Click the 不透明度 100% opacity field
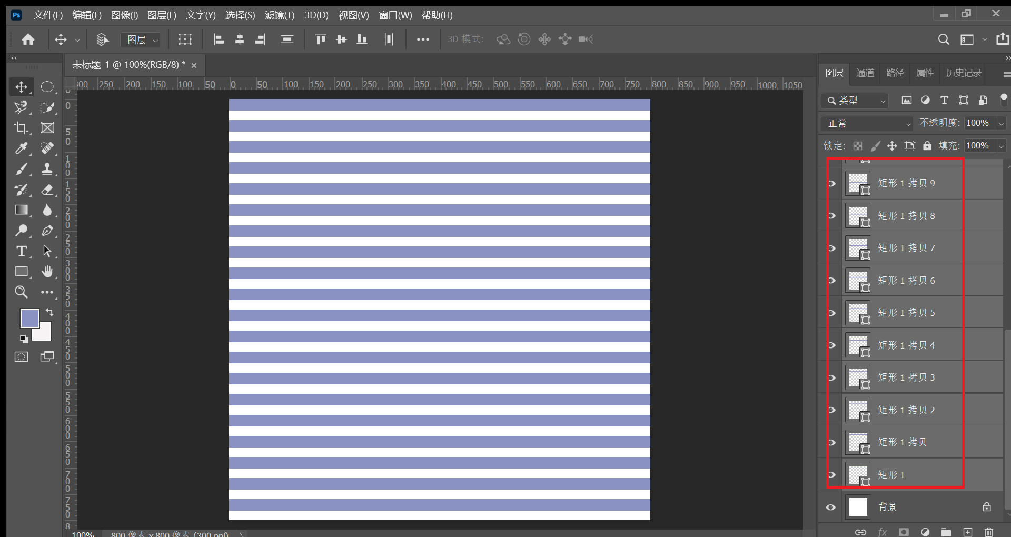The width and height of the screenshot is (1011, 537). tap(979, 123)
